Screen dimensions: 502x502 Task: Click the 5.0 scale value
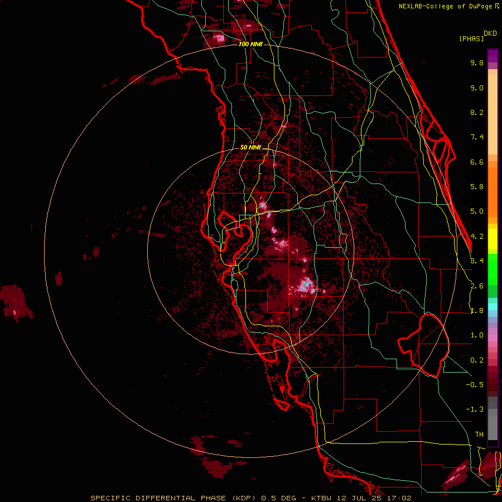click(x=477, y=211)
